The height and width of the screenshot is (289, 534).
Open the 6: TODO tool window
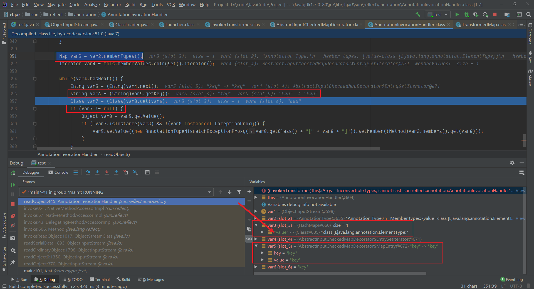click(x=73, y=280)
